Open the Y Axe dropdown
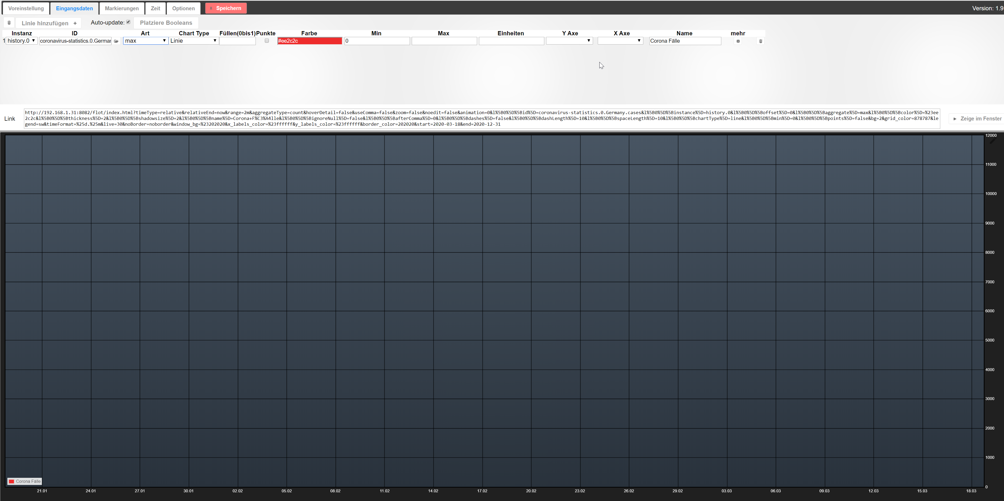The width and height of the screenshot is (1004, 501). (x=569, y=41)
